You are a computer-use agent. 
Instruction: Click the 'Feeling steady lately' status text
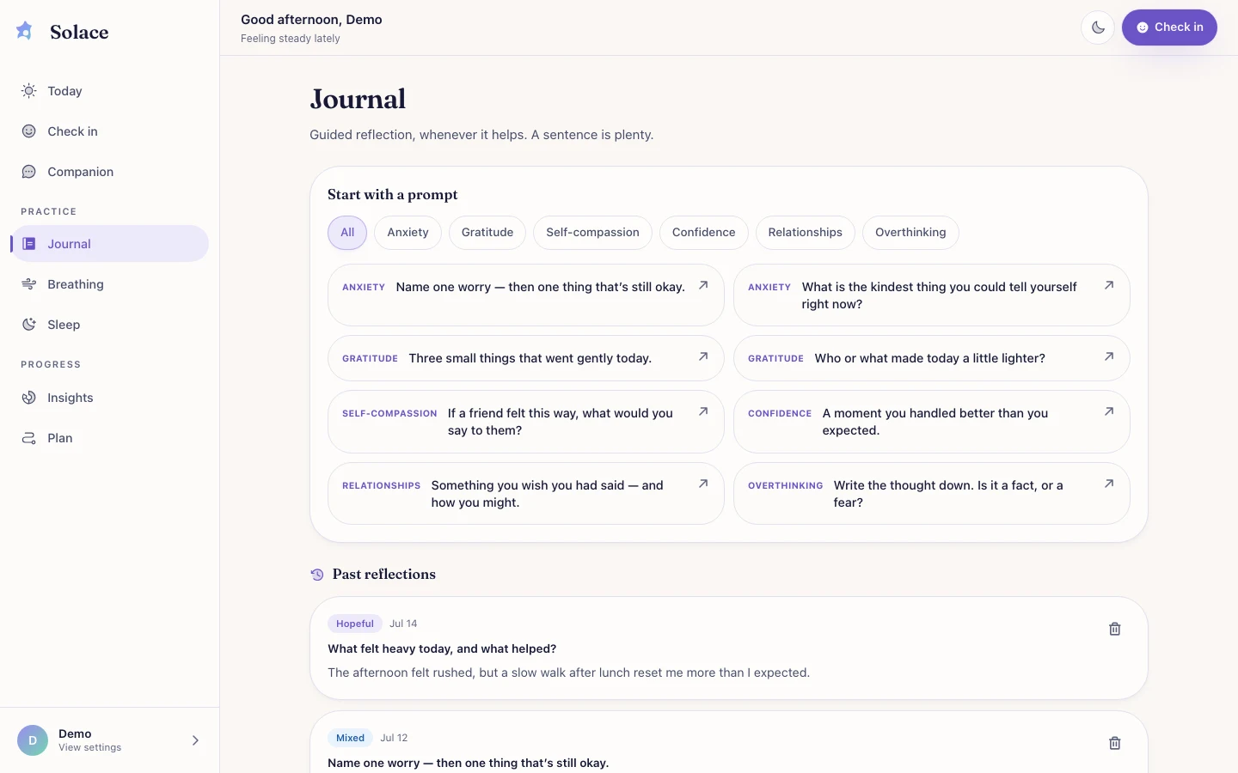pos(291,39)
